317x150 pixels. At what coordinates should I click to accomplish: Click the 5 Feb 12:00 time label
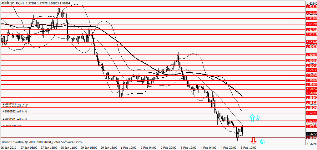pyautogui.click(x=249, y=148)
